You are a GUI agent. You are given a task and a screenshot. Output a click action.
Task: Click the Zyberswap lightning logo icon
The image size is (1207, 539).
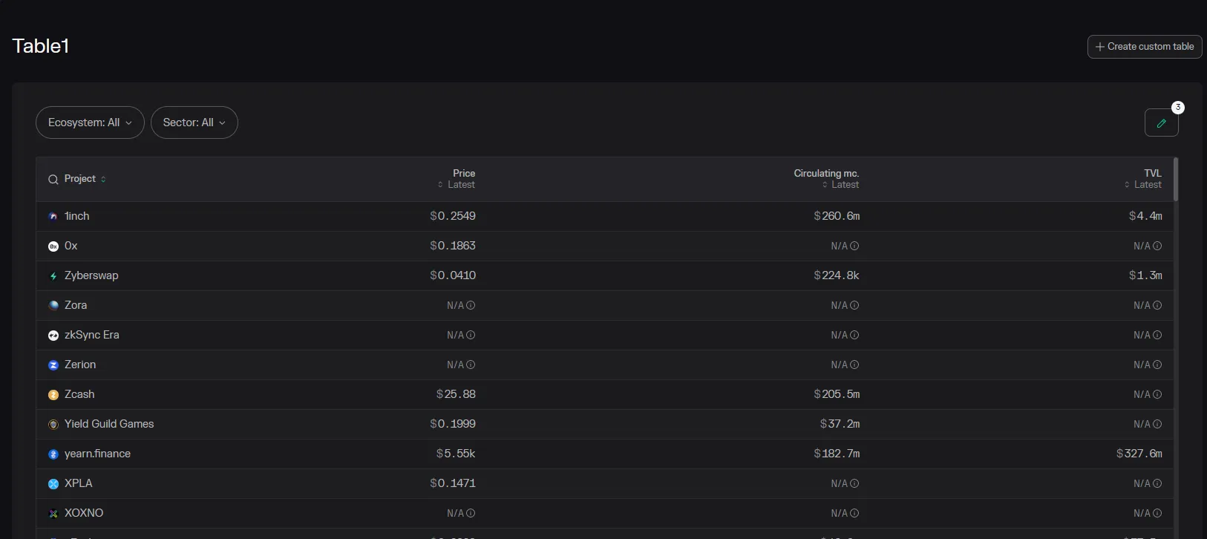click(53, 276)
